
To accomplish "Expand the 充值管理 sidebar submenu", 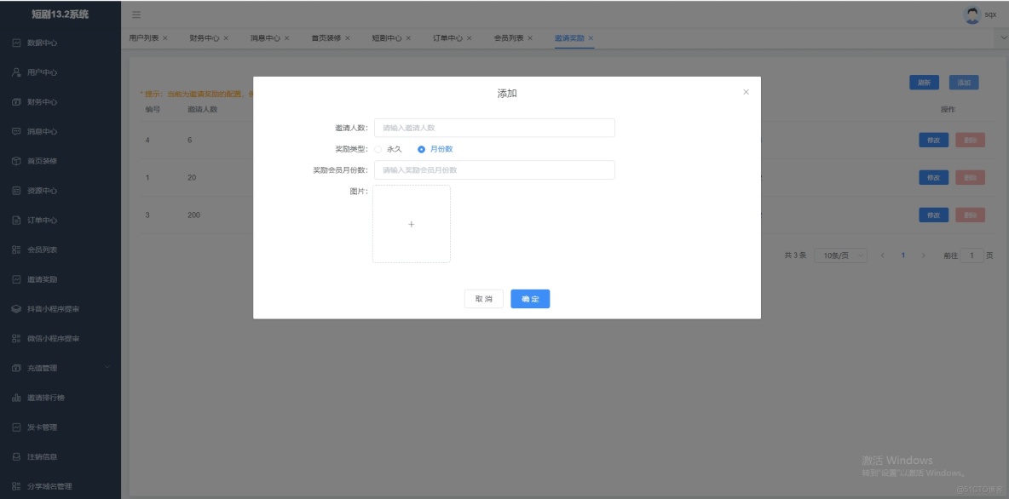I will [x=41, y=368].
